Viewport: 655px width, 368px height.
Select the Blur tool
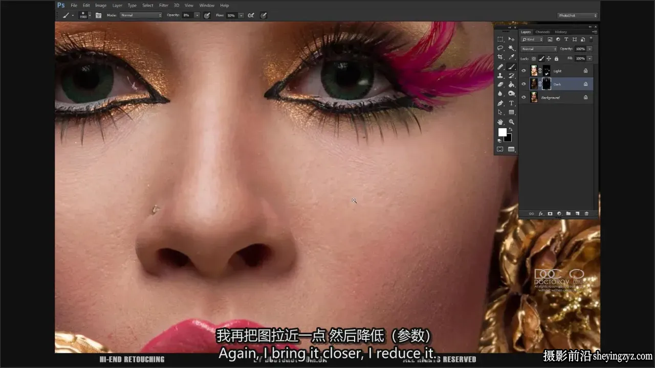pyautogui.click(x=500, y=94)
